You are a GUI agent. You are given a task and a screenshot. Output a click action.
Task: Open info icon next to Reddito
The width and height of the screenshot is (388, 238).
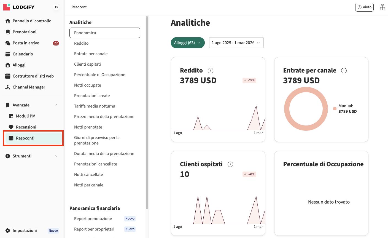point(211,71)
